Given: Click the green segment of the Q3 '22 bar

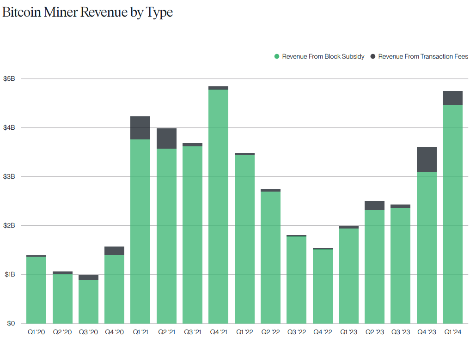Looking at the screenshot, I should [x=296, y=280].
